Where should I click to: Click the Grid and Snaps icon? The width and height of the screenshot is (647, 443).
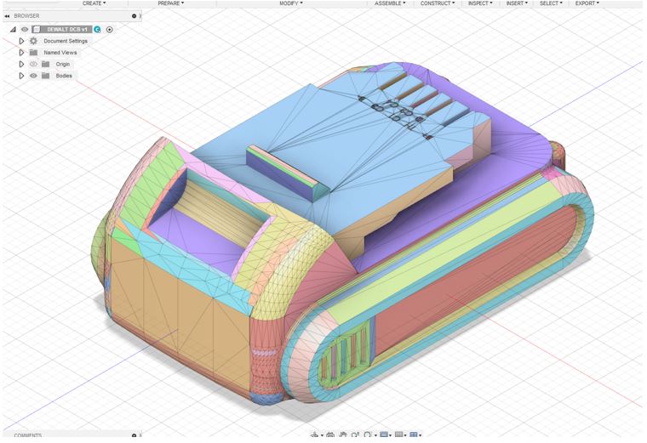[x=398, y=435]
